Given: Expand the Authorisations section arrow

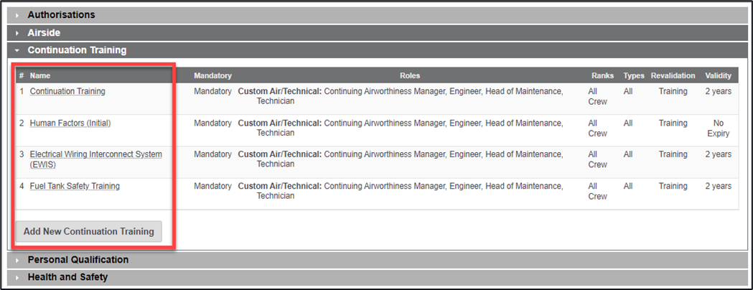Looking at the screenshot, I should (18, 15).
